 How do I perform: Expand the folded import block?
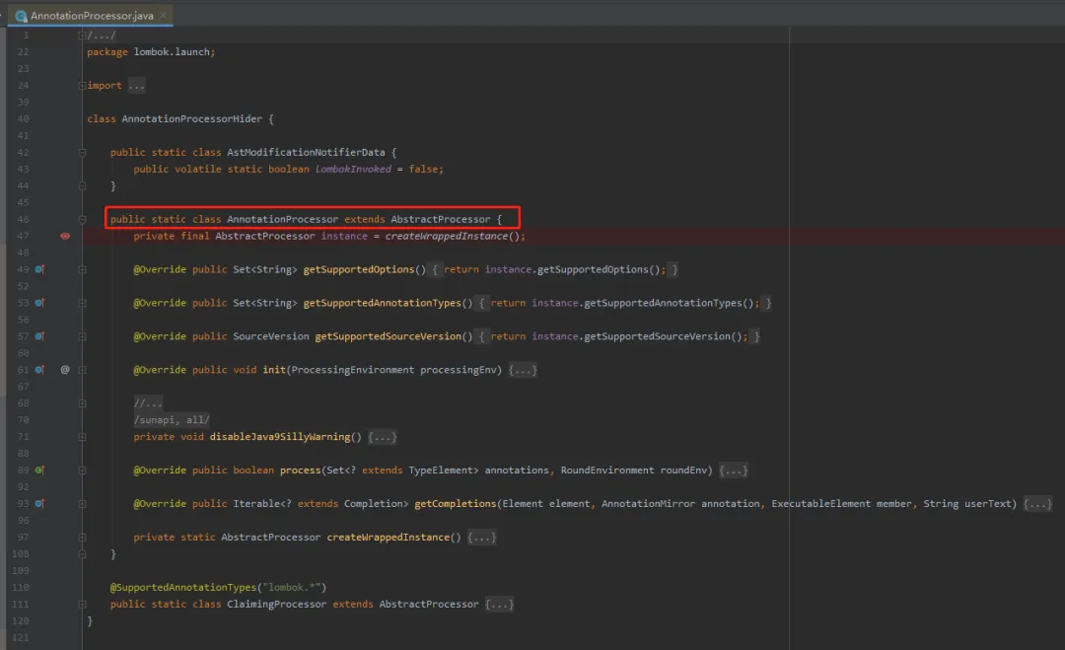pyautogui.click(x=136, y=86)
